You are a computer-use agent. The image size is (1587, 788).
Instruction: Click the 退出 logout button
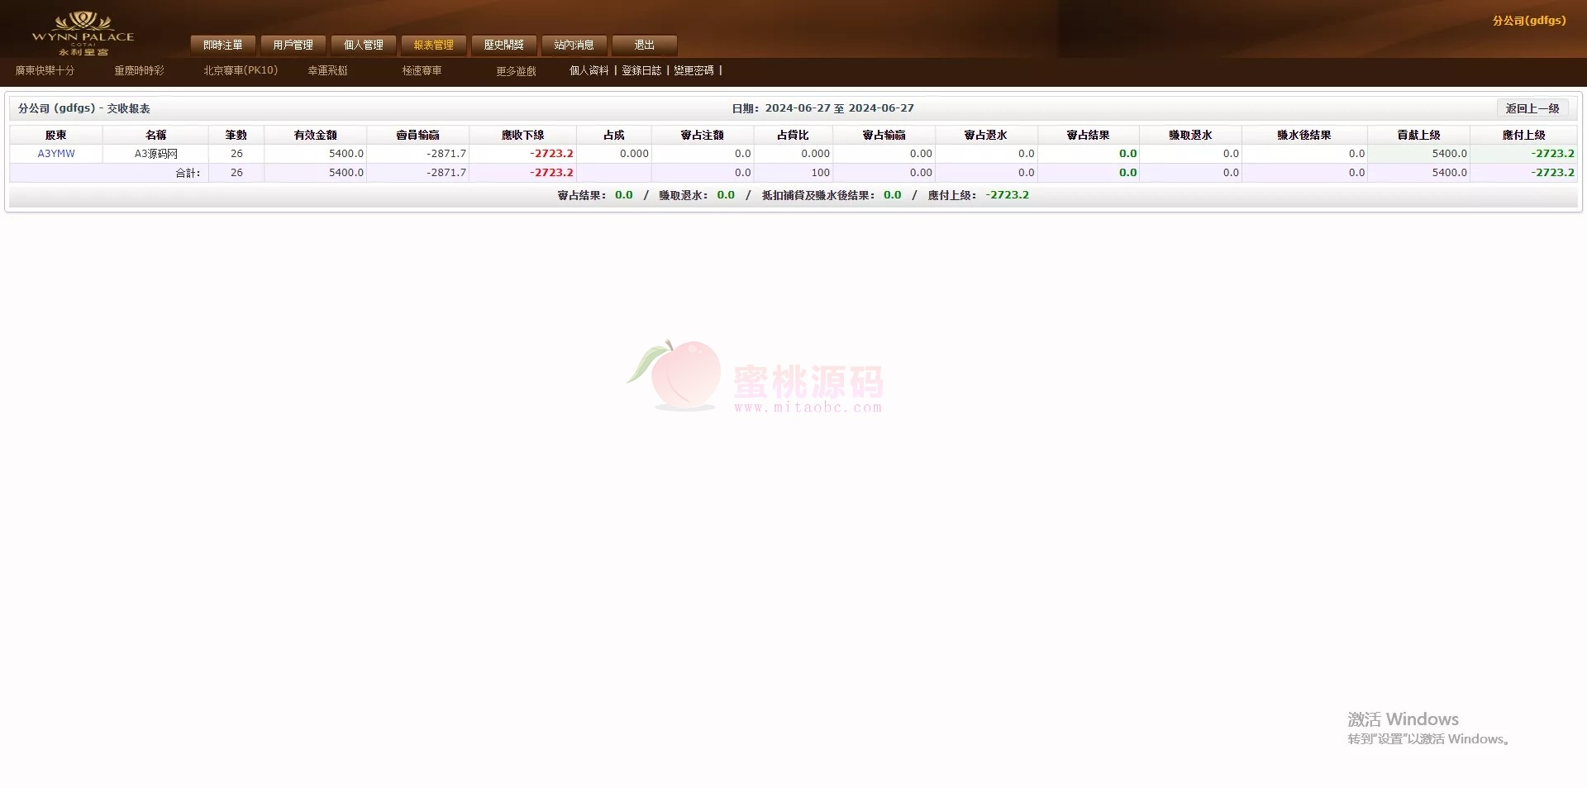tap(645, 45)
